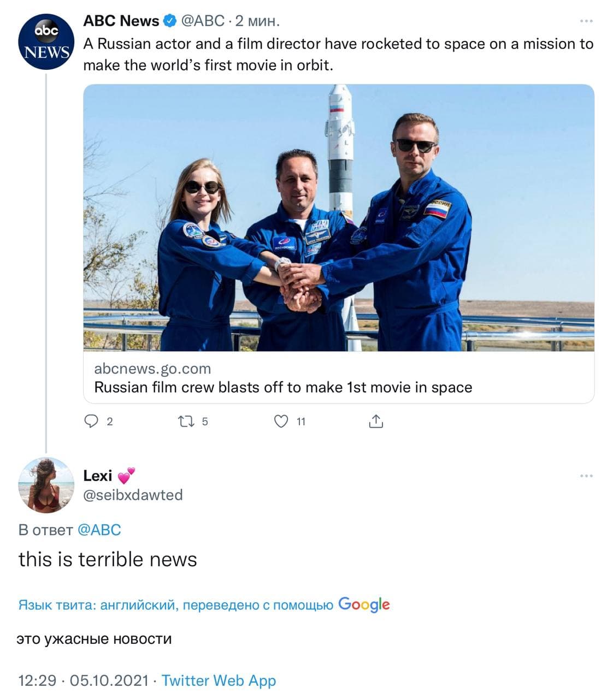Click the @ABC mention in reply
Image resolution: width=613 pixels, height=699 pixels.
coord(99,530)
